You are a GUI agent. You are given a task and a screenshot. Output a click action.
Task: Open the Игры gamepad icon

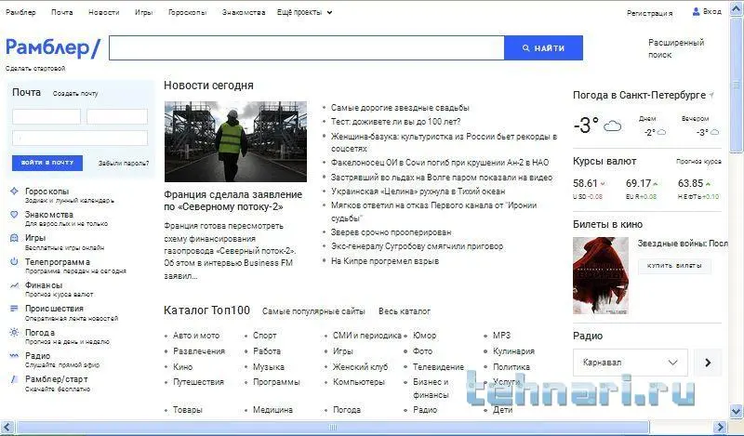(x=14, y=238)
